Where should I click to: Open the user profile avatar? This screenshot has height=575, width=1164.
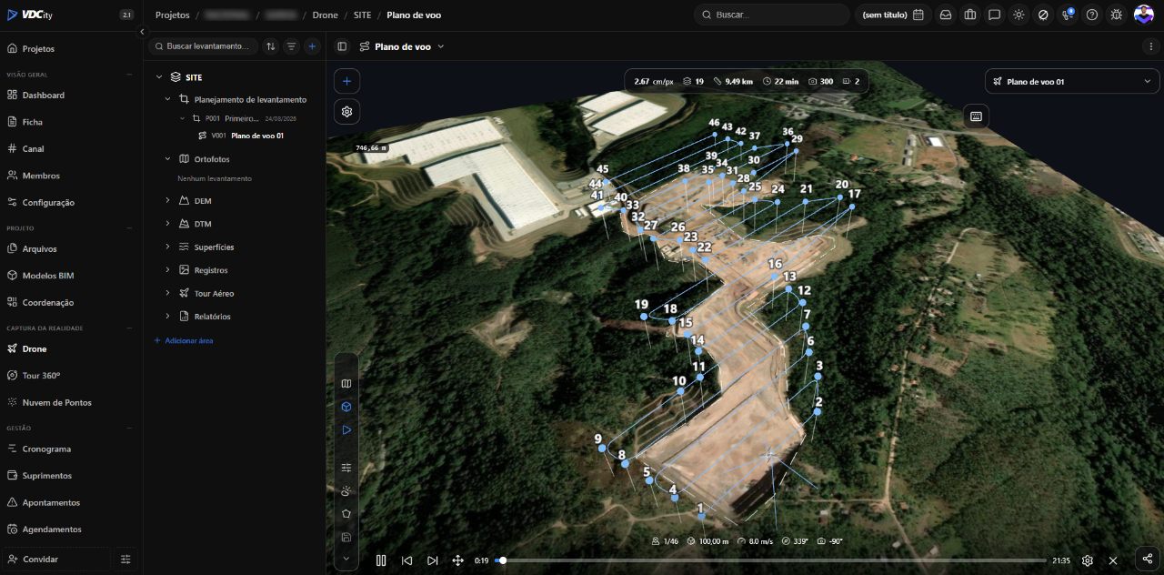pos(1143,15)
